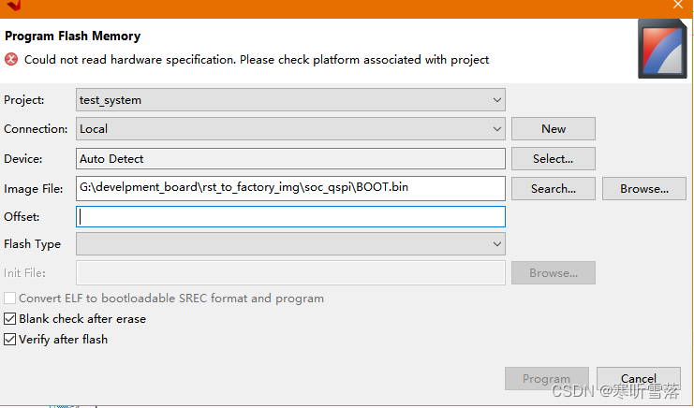Click the disabled Init File Browse... button

pyautogui.click(x=554, y=272)
